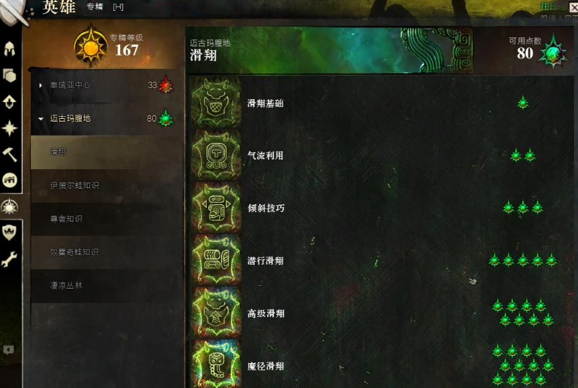
Task: Select the 倾斜技巧 mastery row
Action: (x=381, y=207)
